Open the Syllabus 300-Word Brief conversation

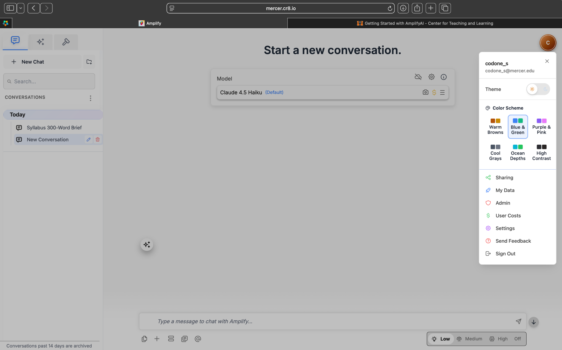(54, 128)
